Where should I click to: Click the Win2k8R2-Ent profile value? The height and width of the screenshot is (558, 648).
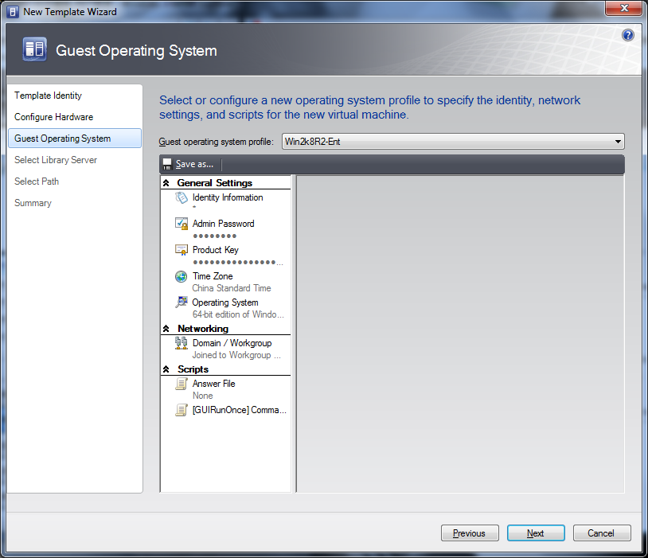coord(312,142)
